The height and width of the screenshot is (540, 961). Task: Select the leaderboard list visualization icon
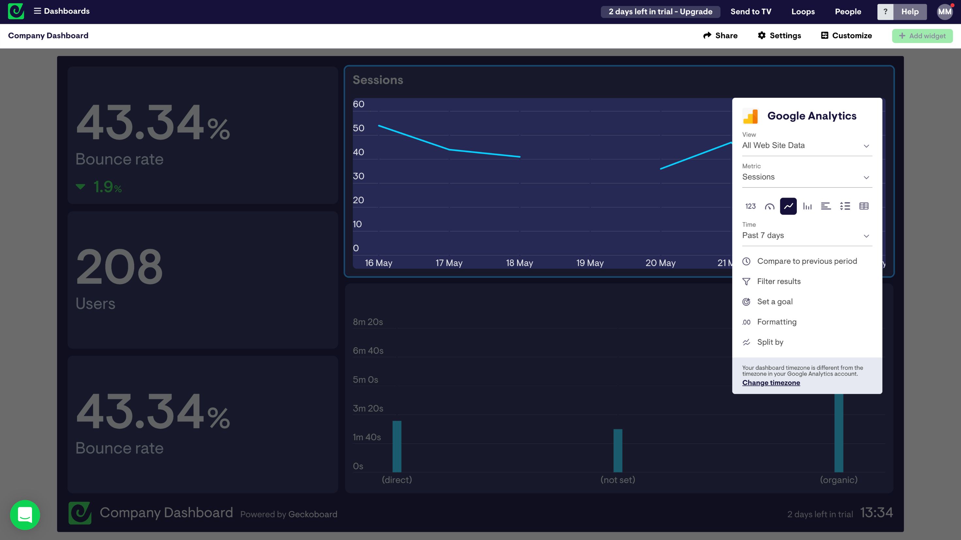[845, 206]
